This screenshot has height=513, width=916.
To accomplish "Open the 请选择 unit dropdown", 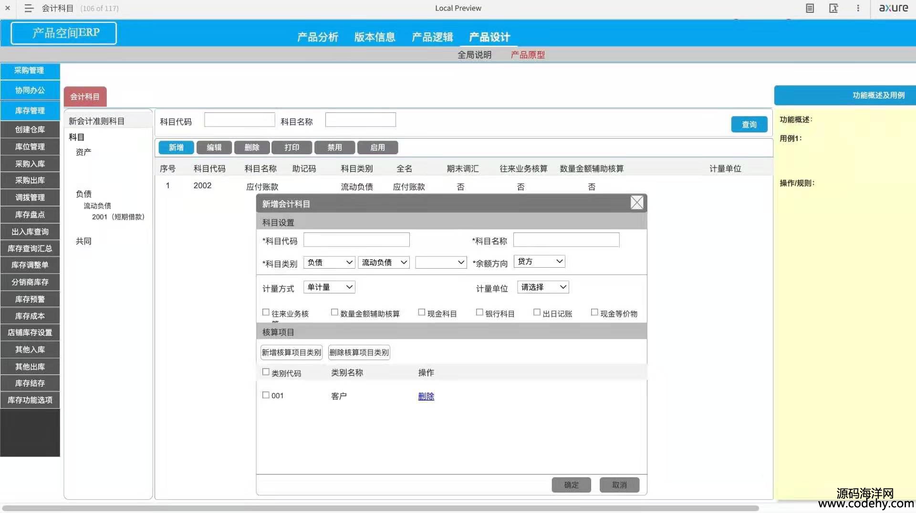I will click(x=543, y=287).
